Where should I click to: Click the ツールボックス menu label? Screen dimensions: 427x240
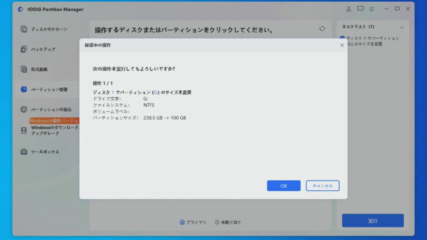click(x=45, y=152)
